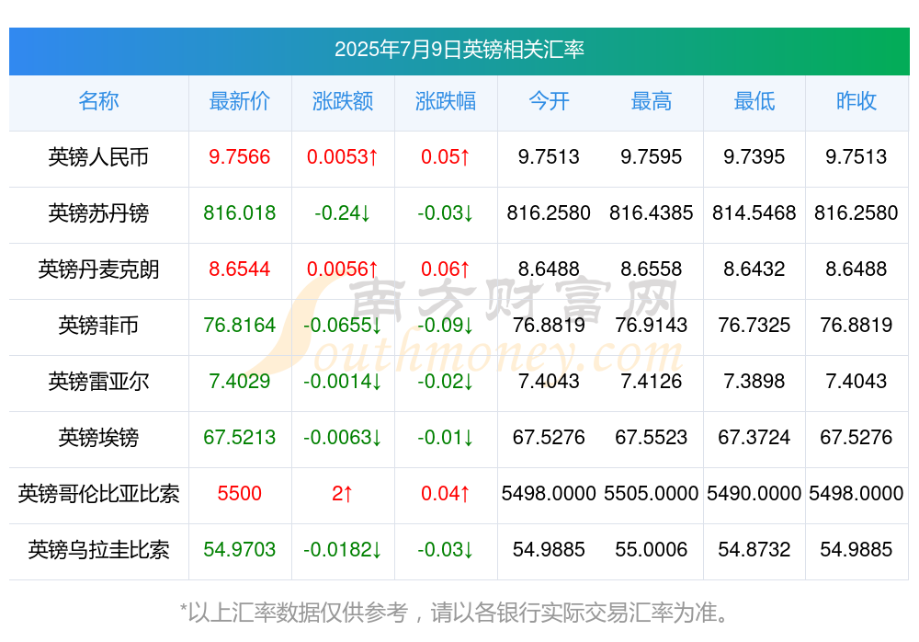The height and width of the screenshot is (642, 919).
Task: Select the 英镑乌拉圭比索 row name
Action: point(98,550)
